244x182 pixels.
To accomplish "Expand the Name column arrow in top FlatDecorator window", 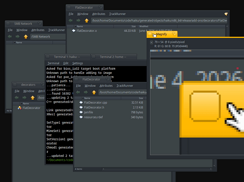I will point(75,27).
